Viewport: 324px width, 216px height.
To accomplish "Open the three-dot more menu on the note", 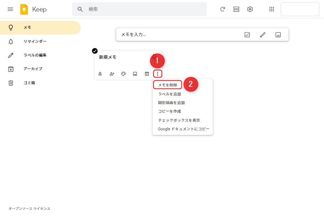I will [158, 74].
